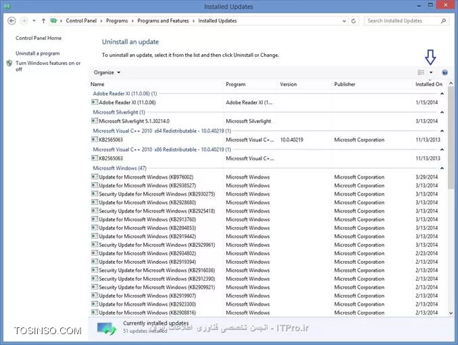Select Security Update KB2929961 row icon
458x345 pixels.
click(95, 245)
